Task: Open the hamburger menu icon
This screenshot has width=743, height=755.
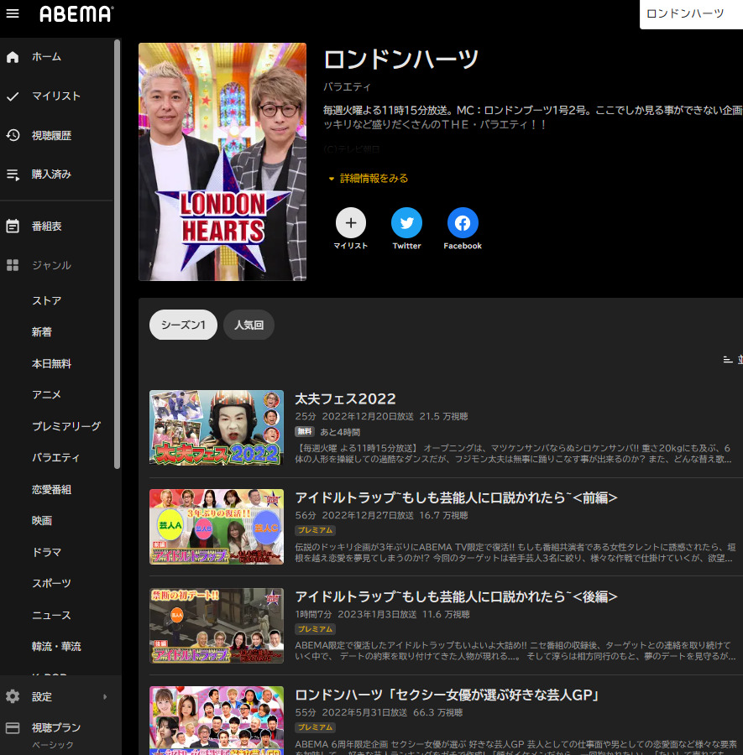Action: [13, 13]
